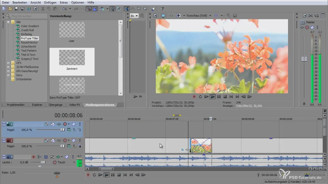The height and width of the screenshot is (184, 328).
Task: Click the What's This help icon
Action: [162, 9]
